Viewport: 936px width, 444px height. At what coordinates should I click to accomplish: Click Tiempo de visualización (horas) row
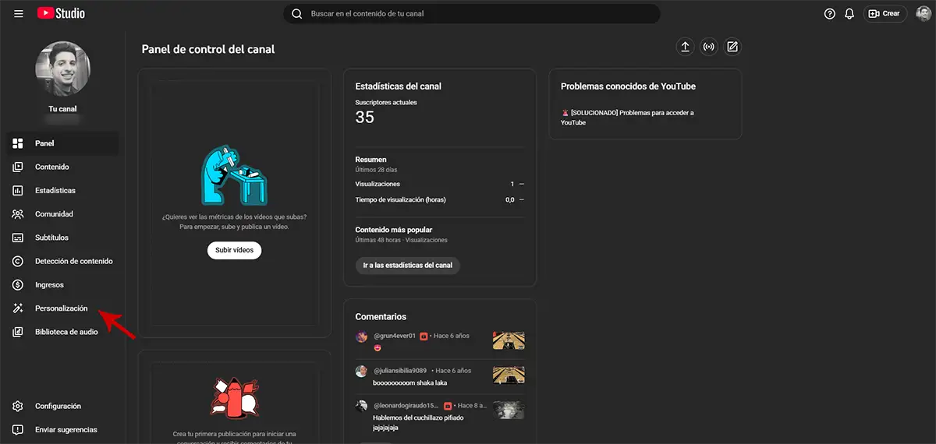(x=439, y=199)
